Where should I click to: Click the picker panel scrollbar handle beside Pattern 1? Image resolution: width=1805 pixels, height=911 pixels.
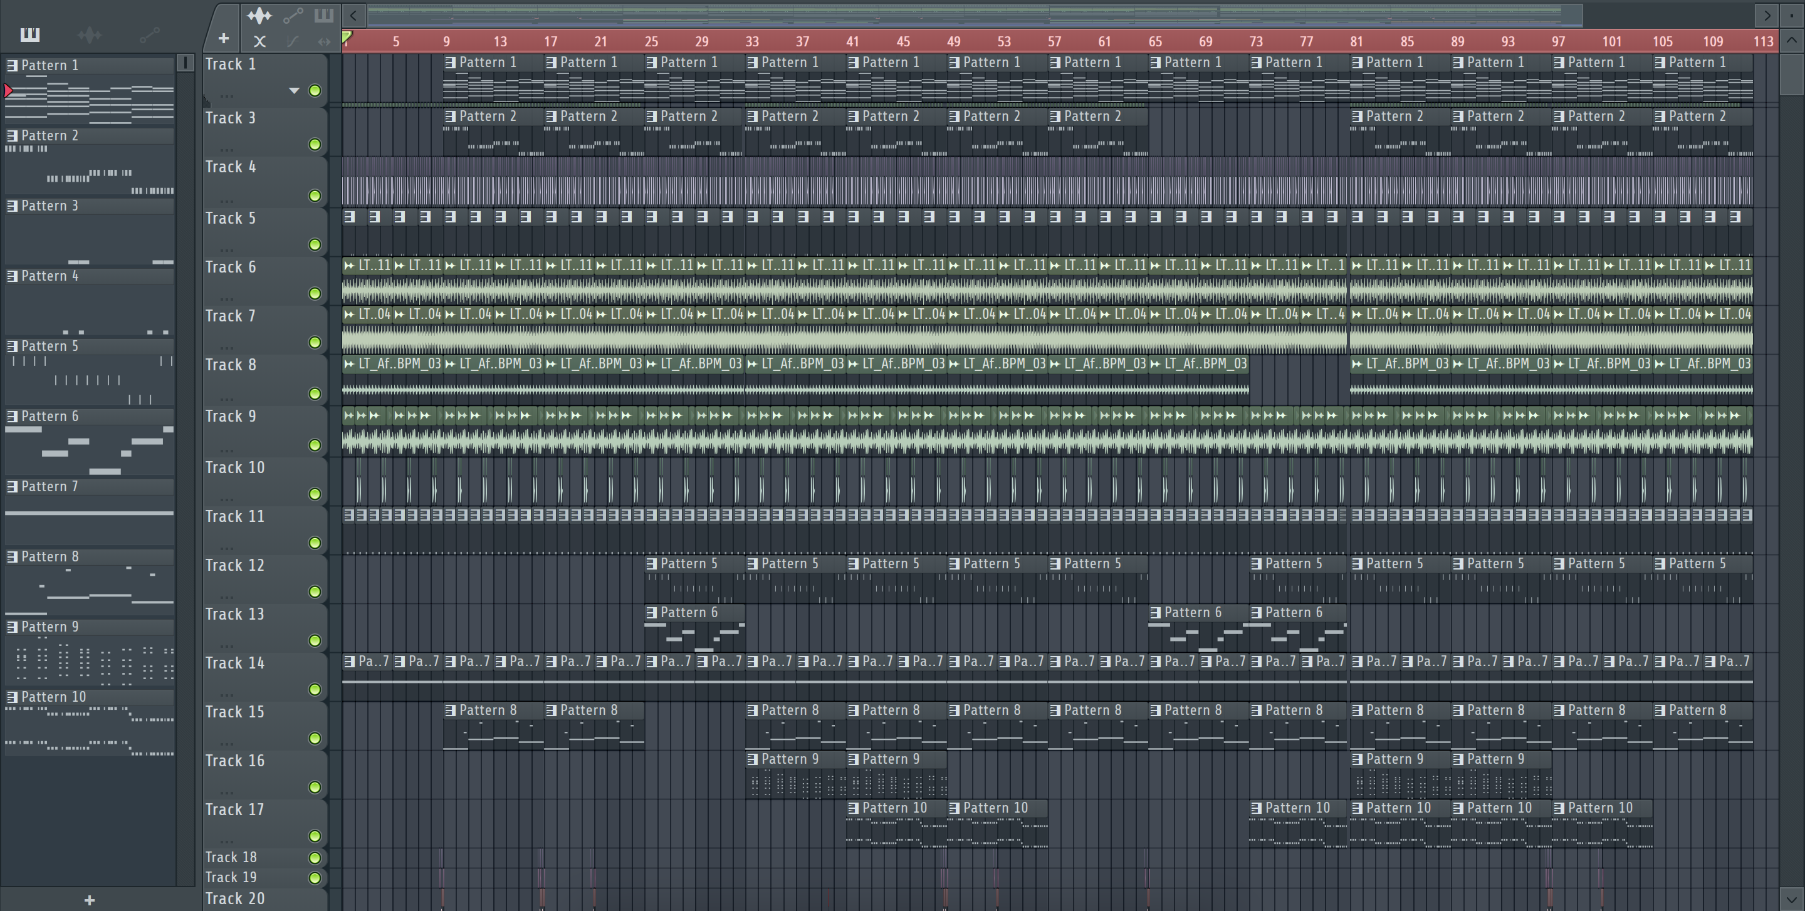tap(185, 63)
